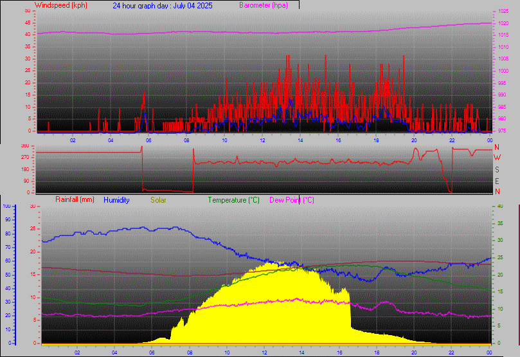The height and width of the screenshot is (357, 520).
Task: Click the 25 tick on green temperature axis
Action: 500,257
